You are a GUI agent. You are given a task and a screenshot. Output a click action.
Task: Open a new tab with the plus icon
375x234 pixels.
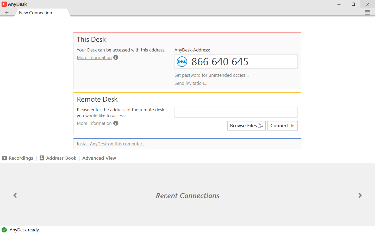(x=7, y=12)
